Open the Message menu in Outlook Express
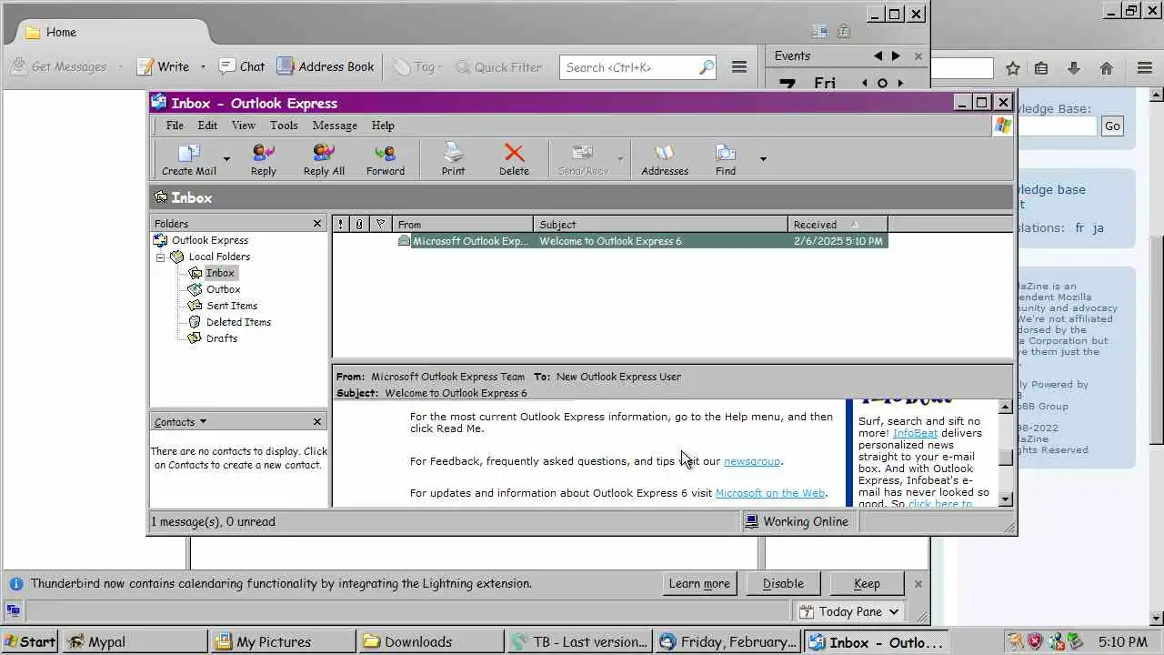1164x655 pixels. point(335,126)
